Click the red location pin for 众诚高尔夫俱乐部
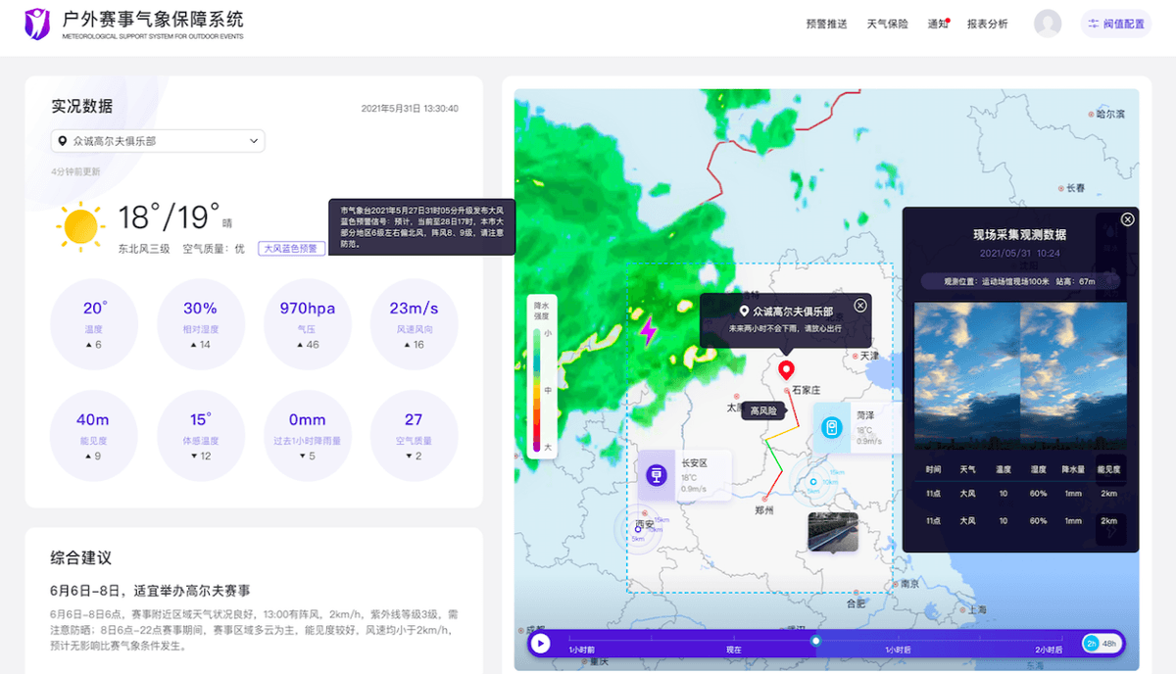This screenshot has height=674, width=1176. pos(785,368)
